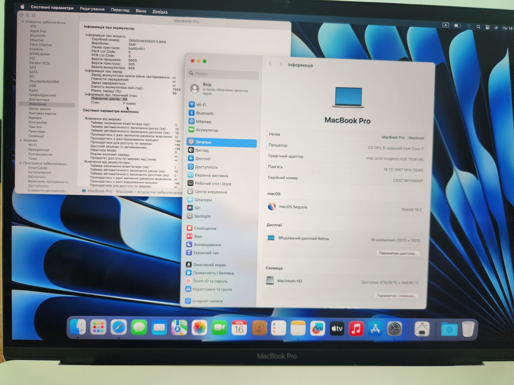514x385 pixels.
Task: Open Reminders app in the Dock
Action: 278,328
